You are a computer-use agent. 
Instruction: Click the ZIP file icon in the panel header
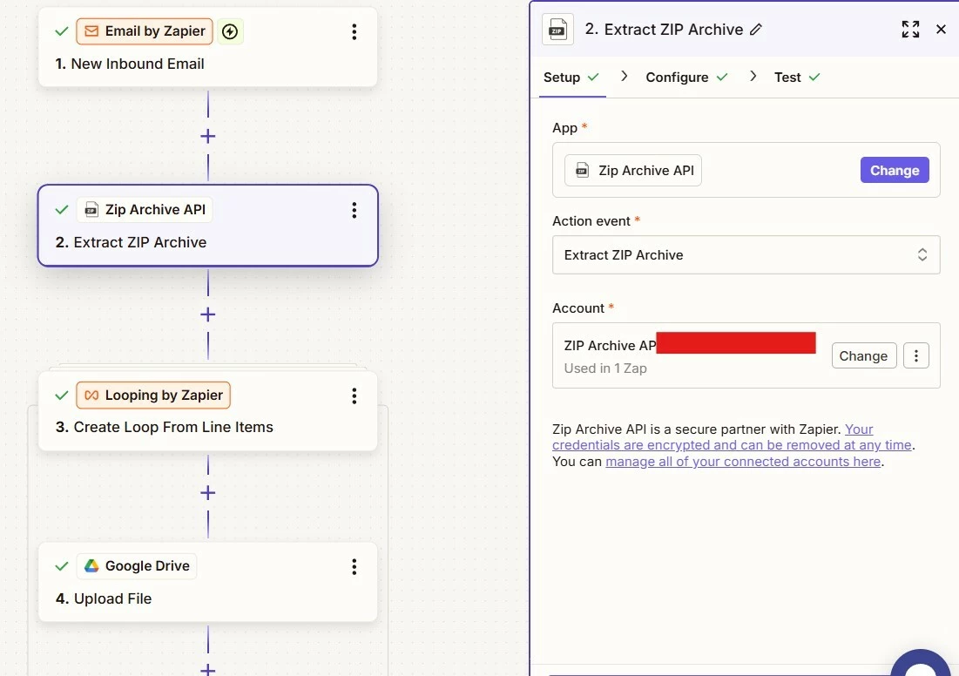coord(557,30)
